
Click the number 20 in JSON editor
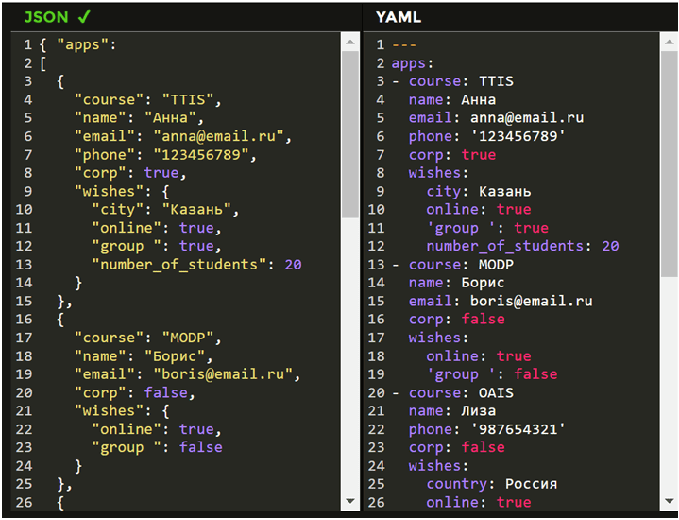pyautogui.click(x=293, y=265)
